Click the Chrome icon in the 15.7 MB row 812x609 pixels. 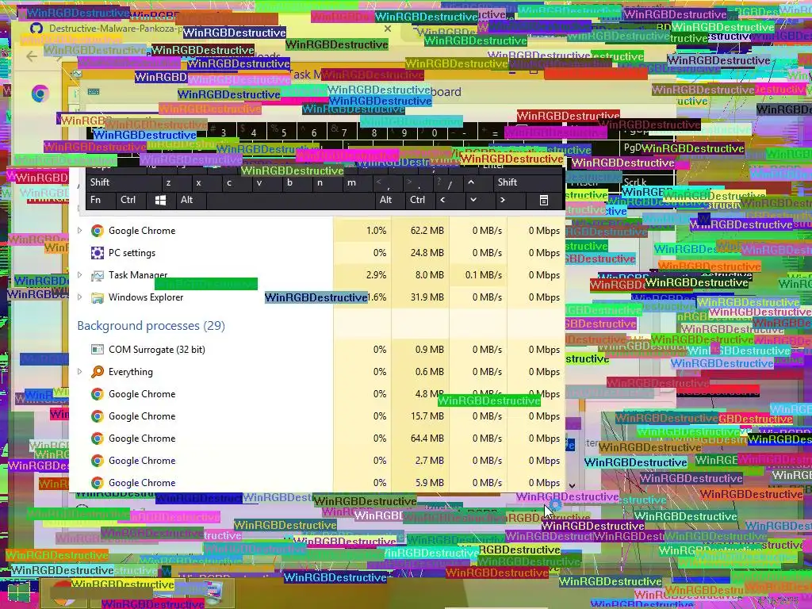[97, 416]
